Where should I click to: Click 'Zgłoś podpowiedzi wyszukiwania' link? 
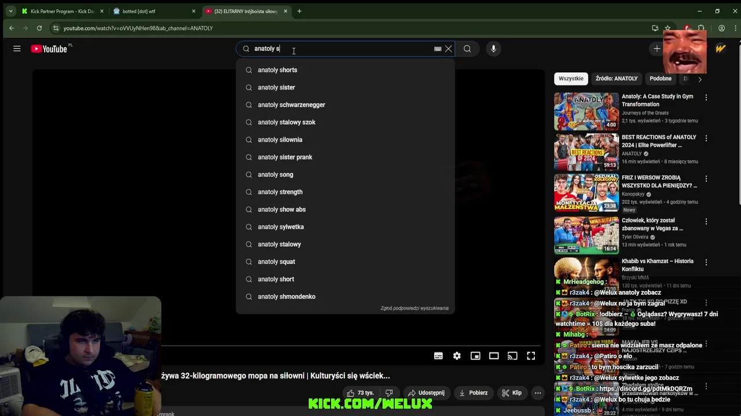414,308
